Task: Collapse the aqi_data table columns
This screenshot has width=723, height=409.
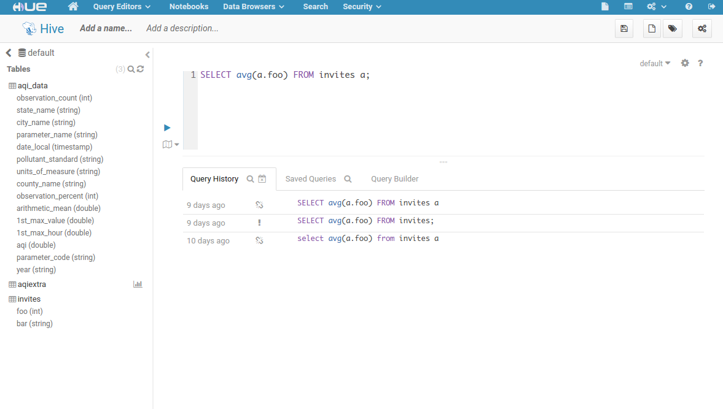Action: pyautogui.click(x=33, y=86)
